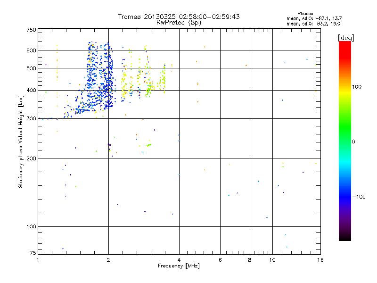Click the x-axis tick label '1'
This screenshot has width=377, height=283.
click(x=38, y=260)
